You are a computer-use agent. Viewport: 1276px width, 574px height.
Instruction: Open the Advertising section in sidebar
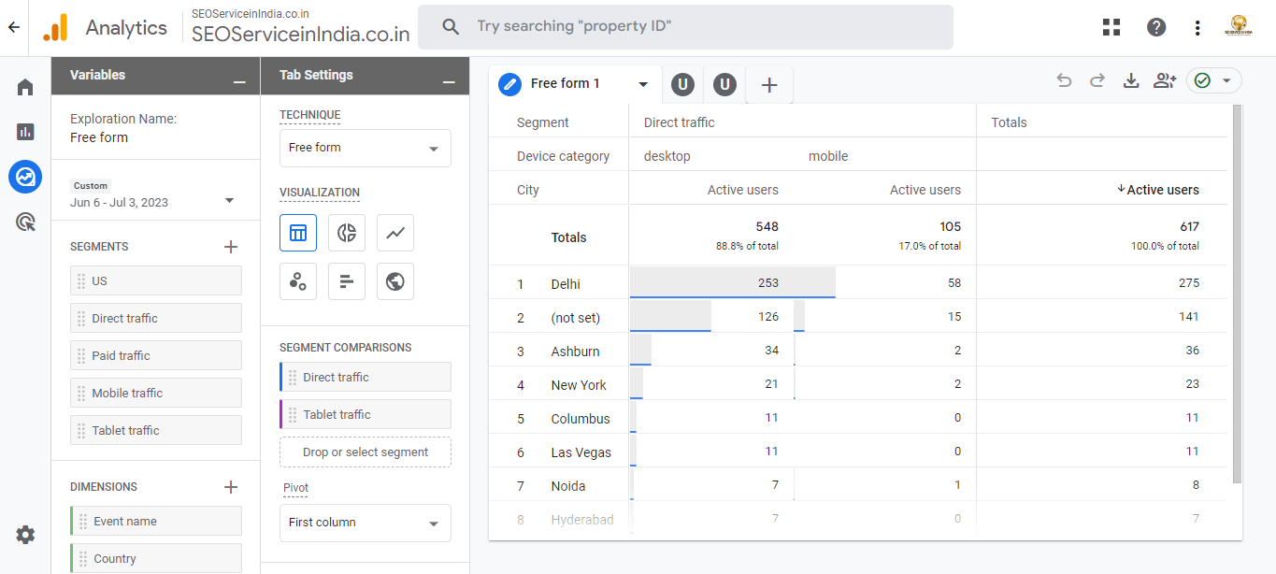25,222
